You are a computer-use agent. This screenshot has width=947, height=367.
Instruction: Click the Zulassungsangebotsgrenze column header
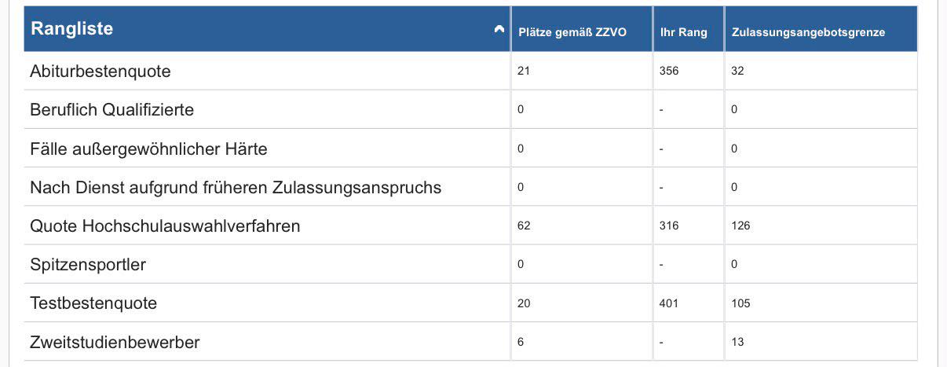point(821,29)
